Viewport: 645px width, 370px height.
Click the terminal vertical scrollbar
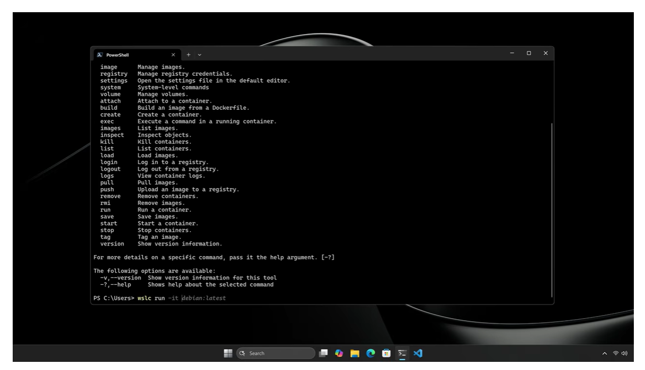pos(552,209)
